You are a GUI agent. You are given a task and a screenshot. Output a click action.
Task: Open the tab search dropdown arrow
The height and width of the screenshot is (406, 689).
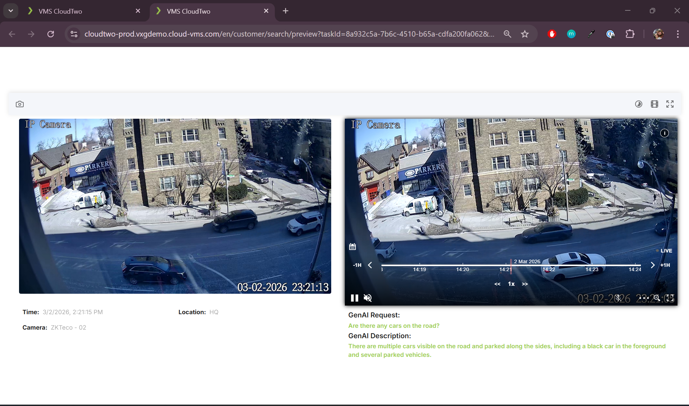(x=11, y=11)
